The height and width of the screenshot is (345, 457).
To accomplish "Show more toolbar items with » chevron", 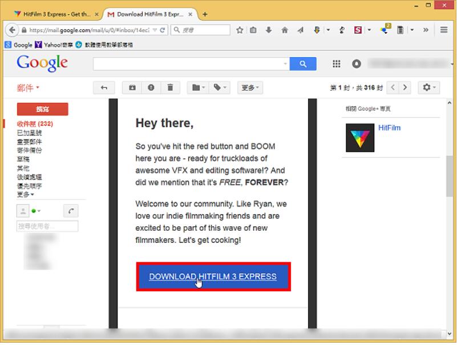I will [x=426, y=30].
